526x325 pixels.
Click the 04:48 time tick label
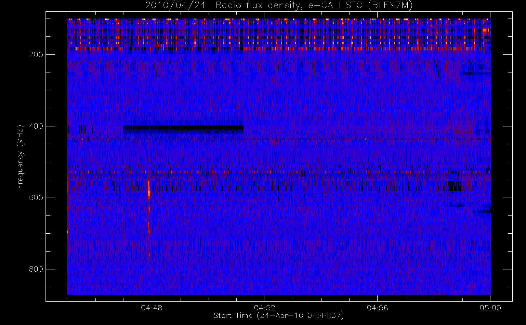(151, 308)
